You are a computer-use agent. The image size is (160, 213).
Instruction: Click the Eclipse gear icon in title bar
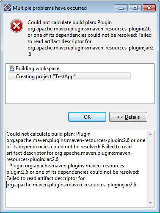coord(7,8)
